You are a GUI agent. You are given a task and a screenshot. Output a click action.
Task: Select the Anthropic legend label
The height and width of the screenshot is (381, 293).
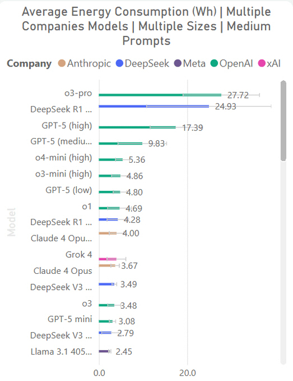click(x=89, y=64)
